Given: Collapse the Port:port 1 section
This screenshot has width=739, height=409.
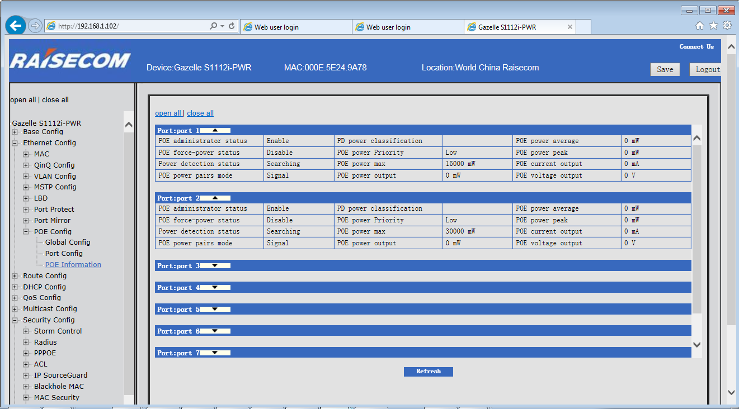Looking at the screenshot, I should click(215, 130).
